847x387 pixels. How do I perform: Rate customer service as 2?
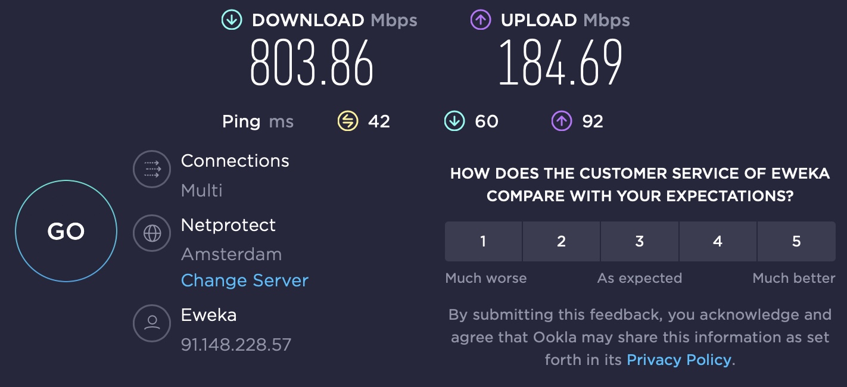(x=561, y=241)
